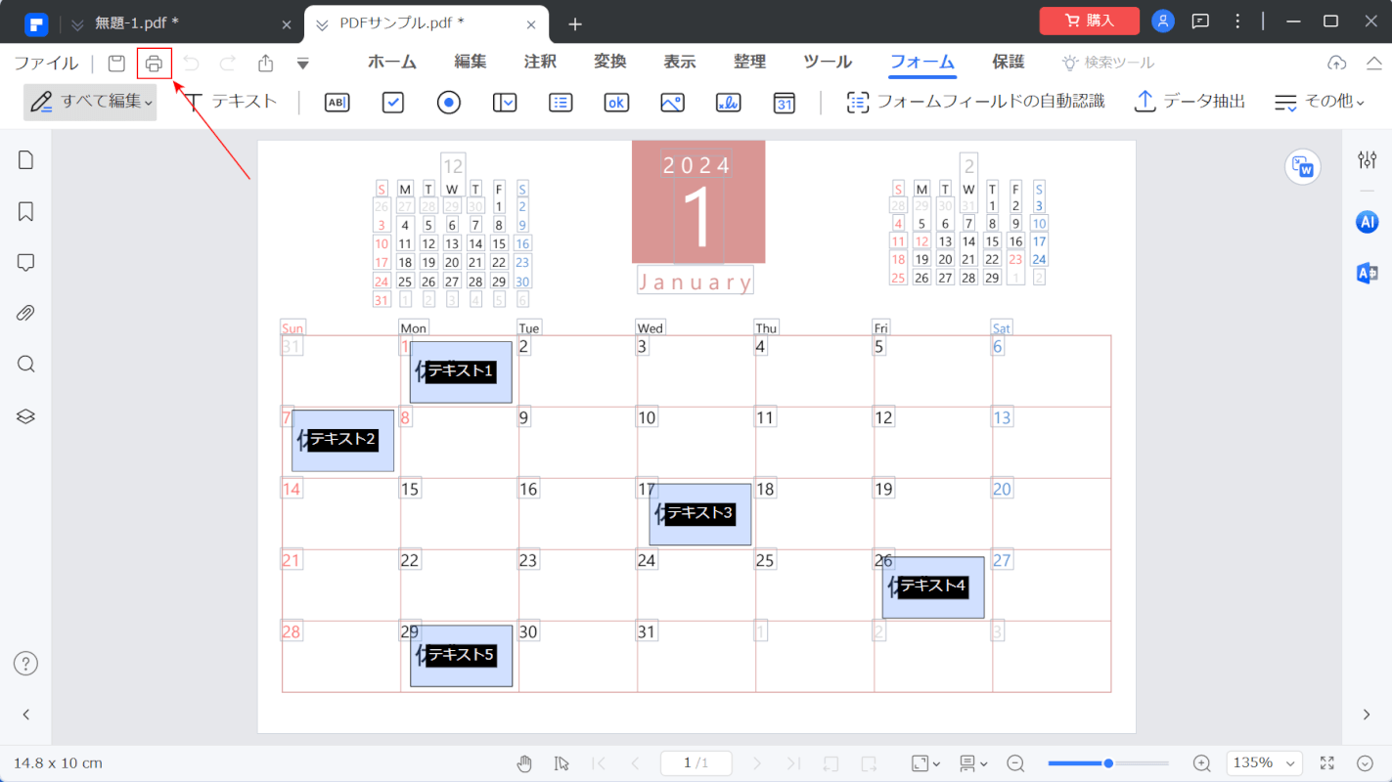Click the 購入 purchase button
Image resolution: width=1392 pixels, height=782 pixels.
pos(1090,21)
